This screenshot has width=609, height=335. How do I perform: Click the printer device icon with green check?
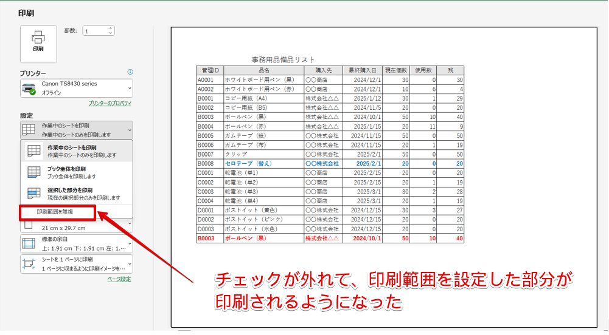[30, 89]
